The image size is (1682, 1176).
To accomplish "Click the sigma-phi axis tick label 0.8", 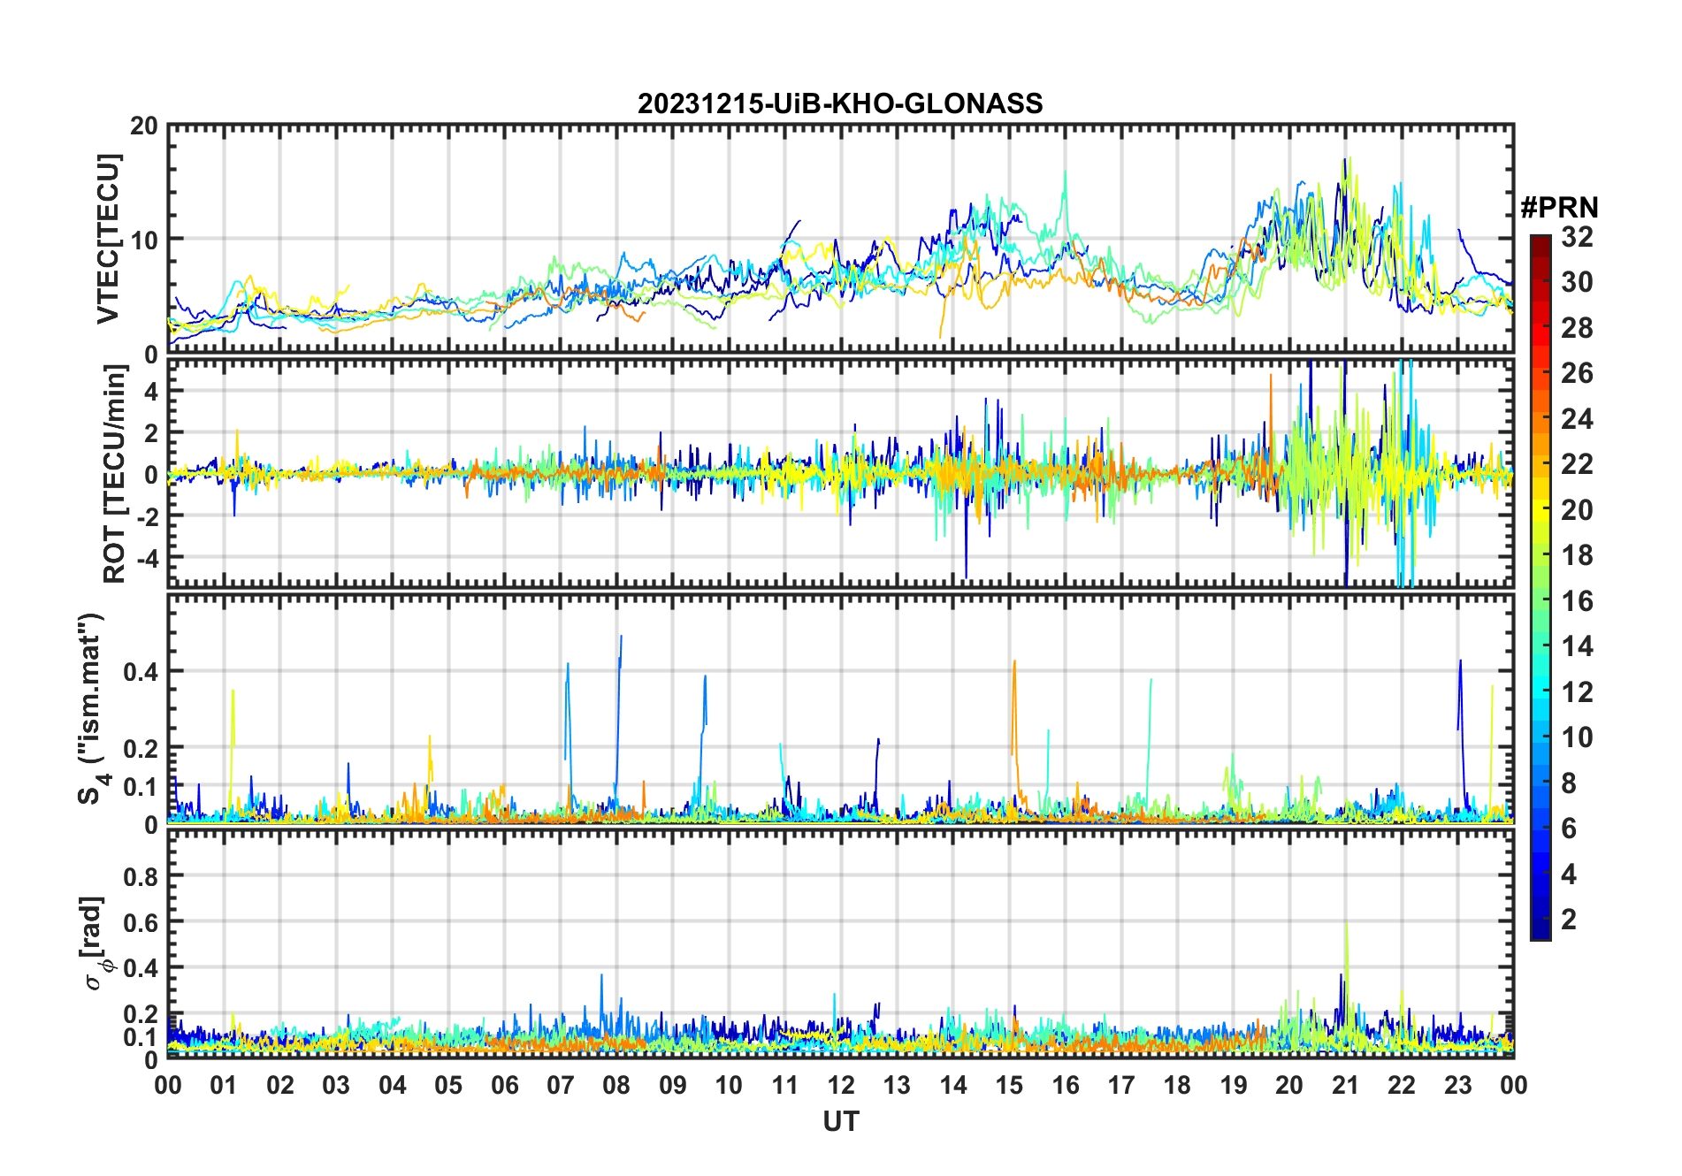I will coord(141,876).
